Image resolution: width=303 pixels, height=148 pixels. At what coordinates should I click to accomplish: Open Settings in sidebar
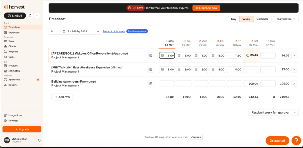pos(22,121)
